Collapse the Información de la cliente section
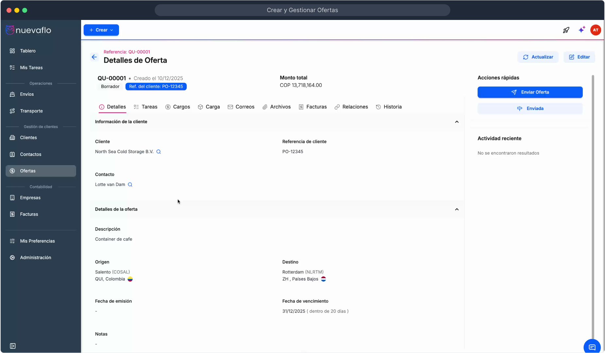 457,122
